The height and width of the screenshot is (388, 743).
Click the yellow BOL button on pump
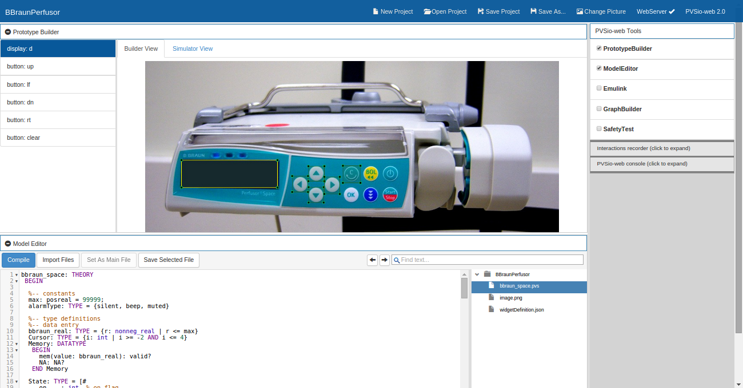(371, 173)
